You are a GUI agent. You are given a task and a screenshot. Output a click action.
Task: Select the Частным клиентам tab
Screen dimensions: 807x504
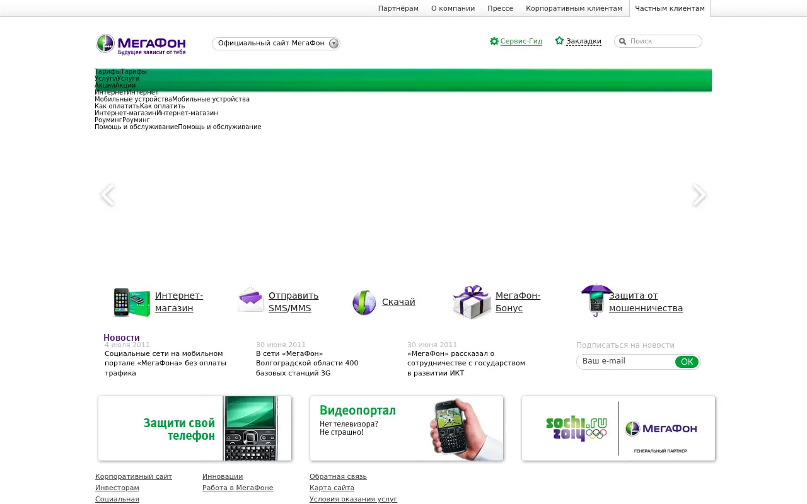[x=670, y=8]
